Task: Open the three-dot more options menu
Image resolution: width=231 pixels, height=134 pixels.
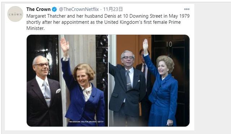Action: pos(187,9)
